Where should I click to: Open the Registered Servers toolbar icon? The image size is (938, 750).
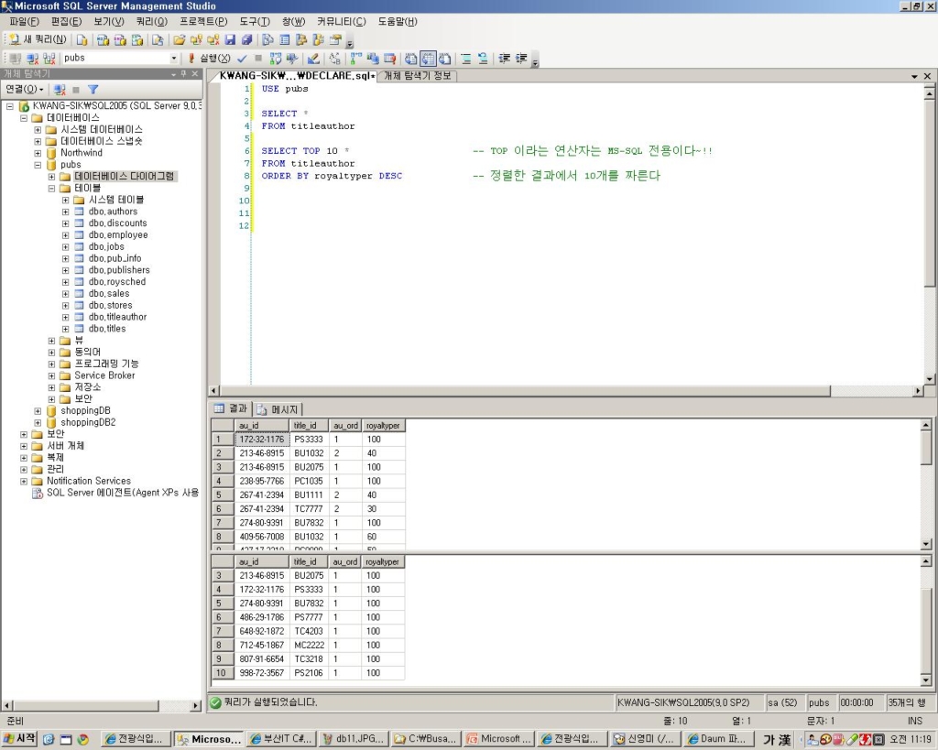click(268, 40)
